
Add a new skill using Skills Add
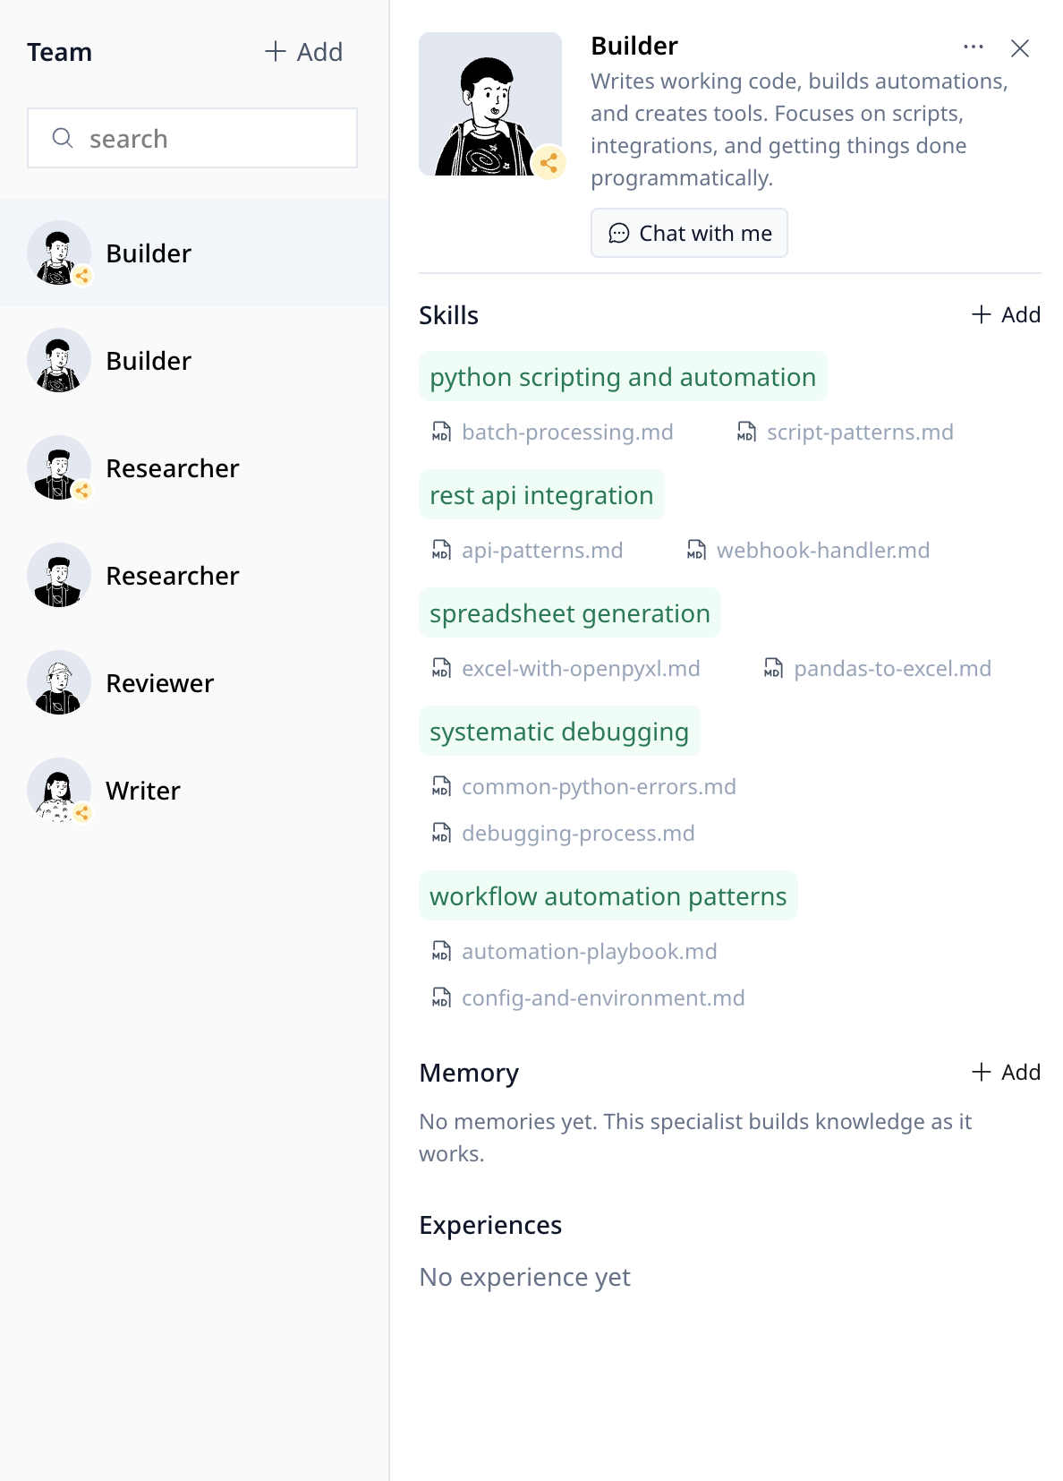point(1006,314)
